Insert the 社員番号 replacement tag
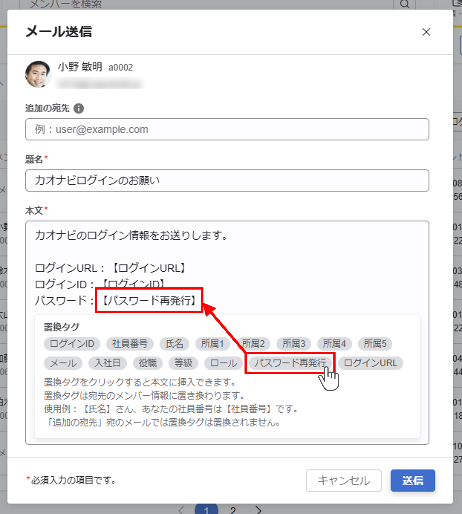Screen dimensions: 462x514 point(130,344)
